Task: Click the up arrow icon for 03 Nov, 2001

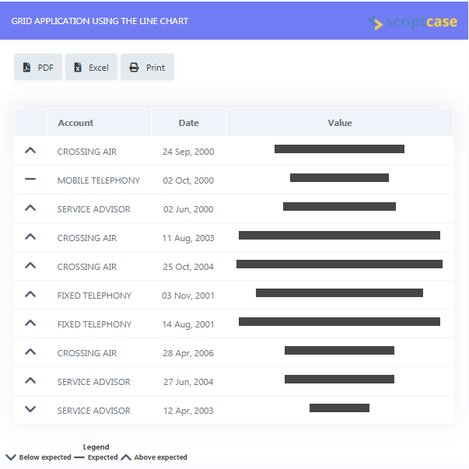Action: [30, 294]
